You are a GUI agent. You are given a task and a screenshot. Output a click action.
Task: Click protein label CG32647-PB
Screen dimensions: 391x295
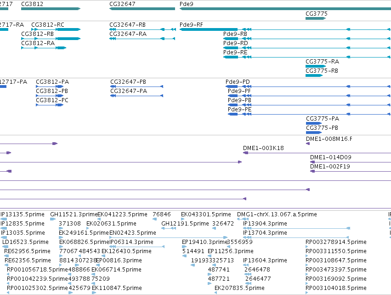click(128, 82)
